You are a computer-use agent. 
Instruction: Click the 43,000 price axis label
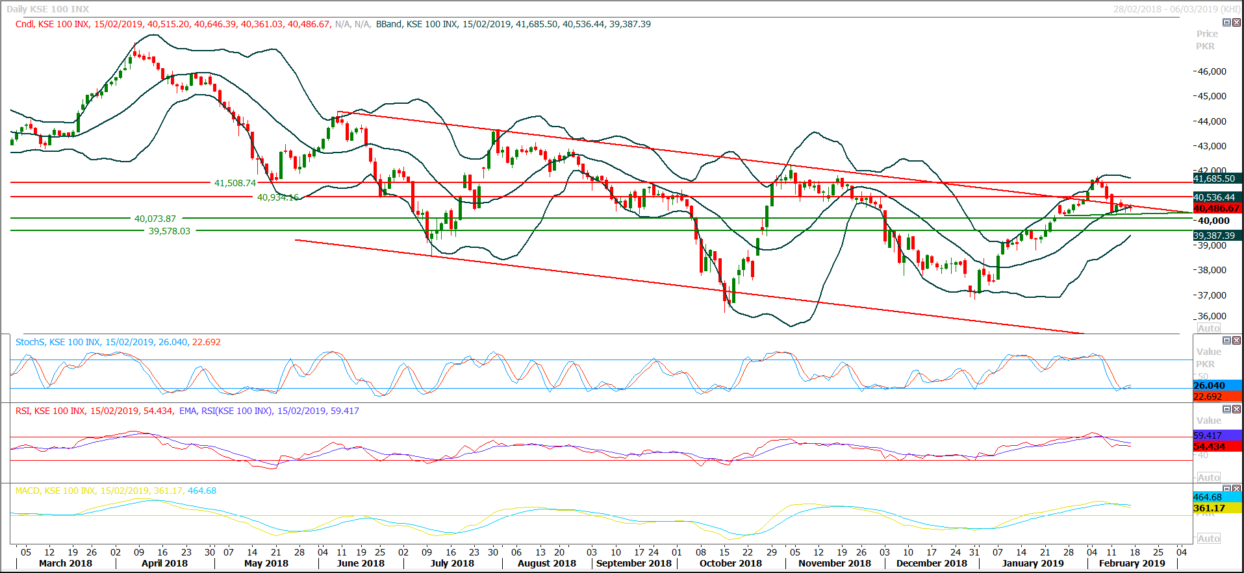pyautogui.click(x=1212, y=146)
